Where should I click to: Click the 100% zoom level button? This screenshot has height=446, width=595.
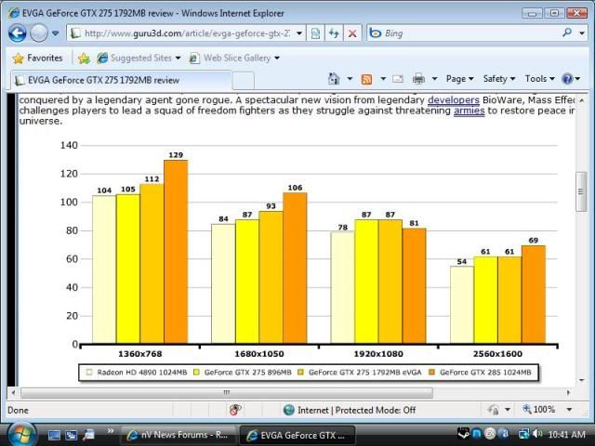pyautogui.click(x=538, y=410)
